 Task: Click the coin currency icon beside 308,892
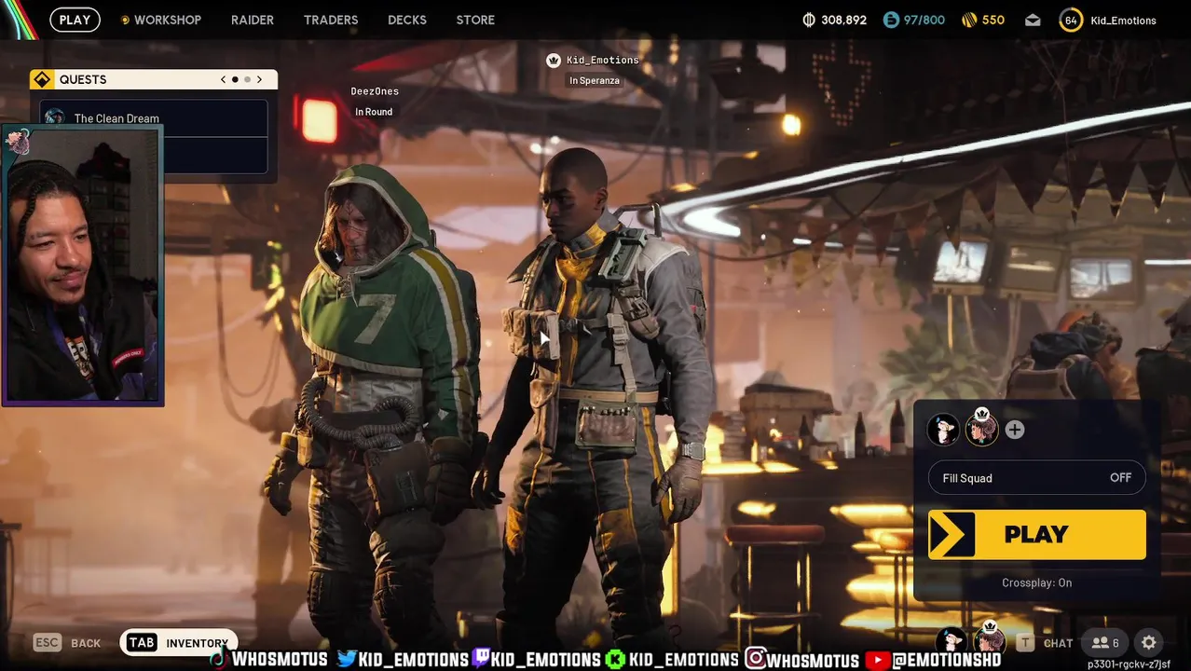pyautogui.click(x=809, y=20)
